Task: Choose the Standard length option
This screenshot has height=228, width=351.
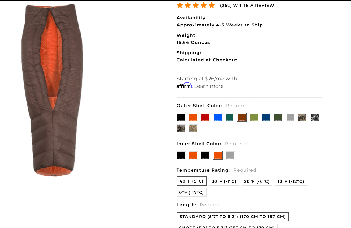Action: point(233,217)
